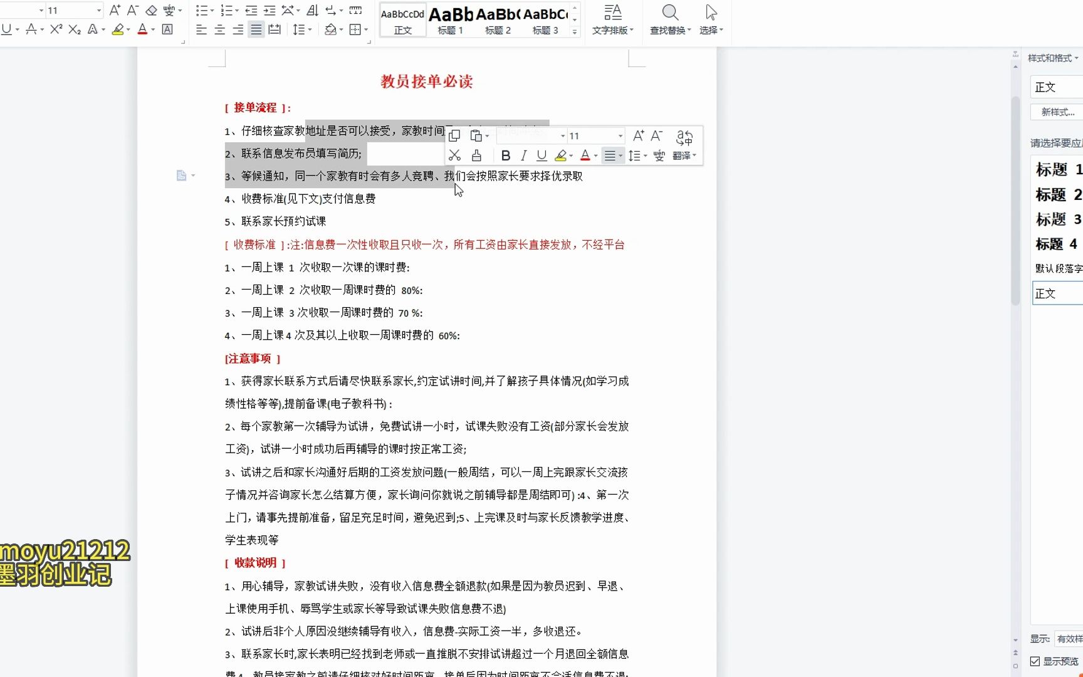Click the document title 教员接单必读

coord(427,81)
